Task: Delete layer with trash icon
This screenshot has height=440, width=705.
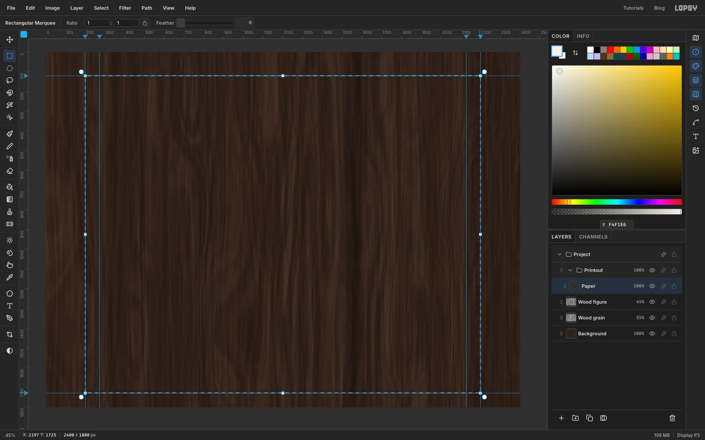Action: pos(672,418)
